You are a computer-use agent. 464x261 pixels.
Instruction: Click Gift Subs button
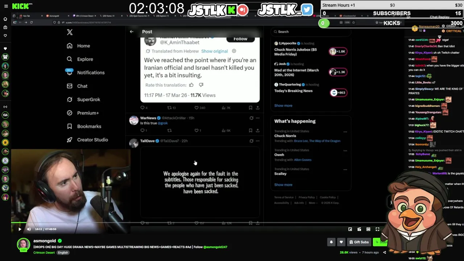pos(359,242)
